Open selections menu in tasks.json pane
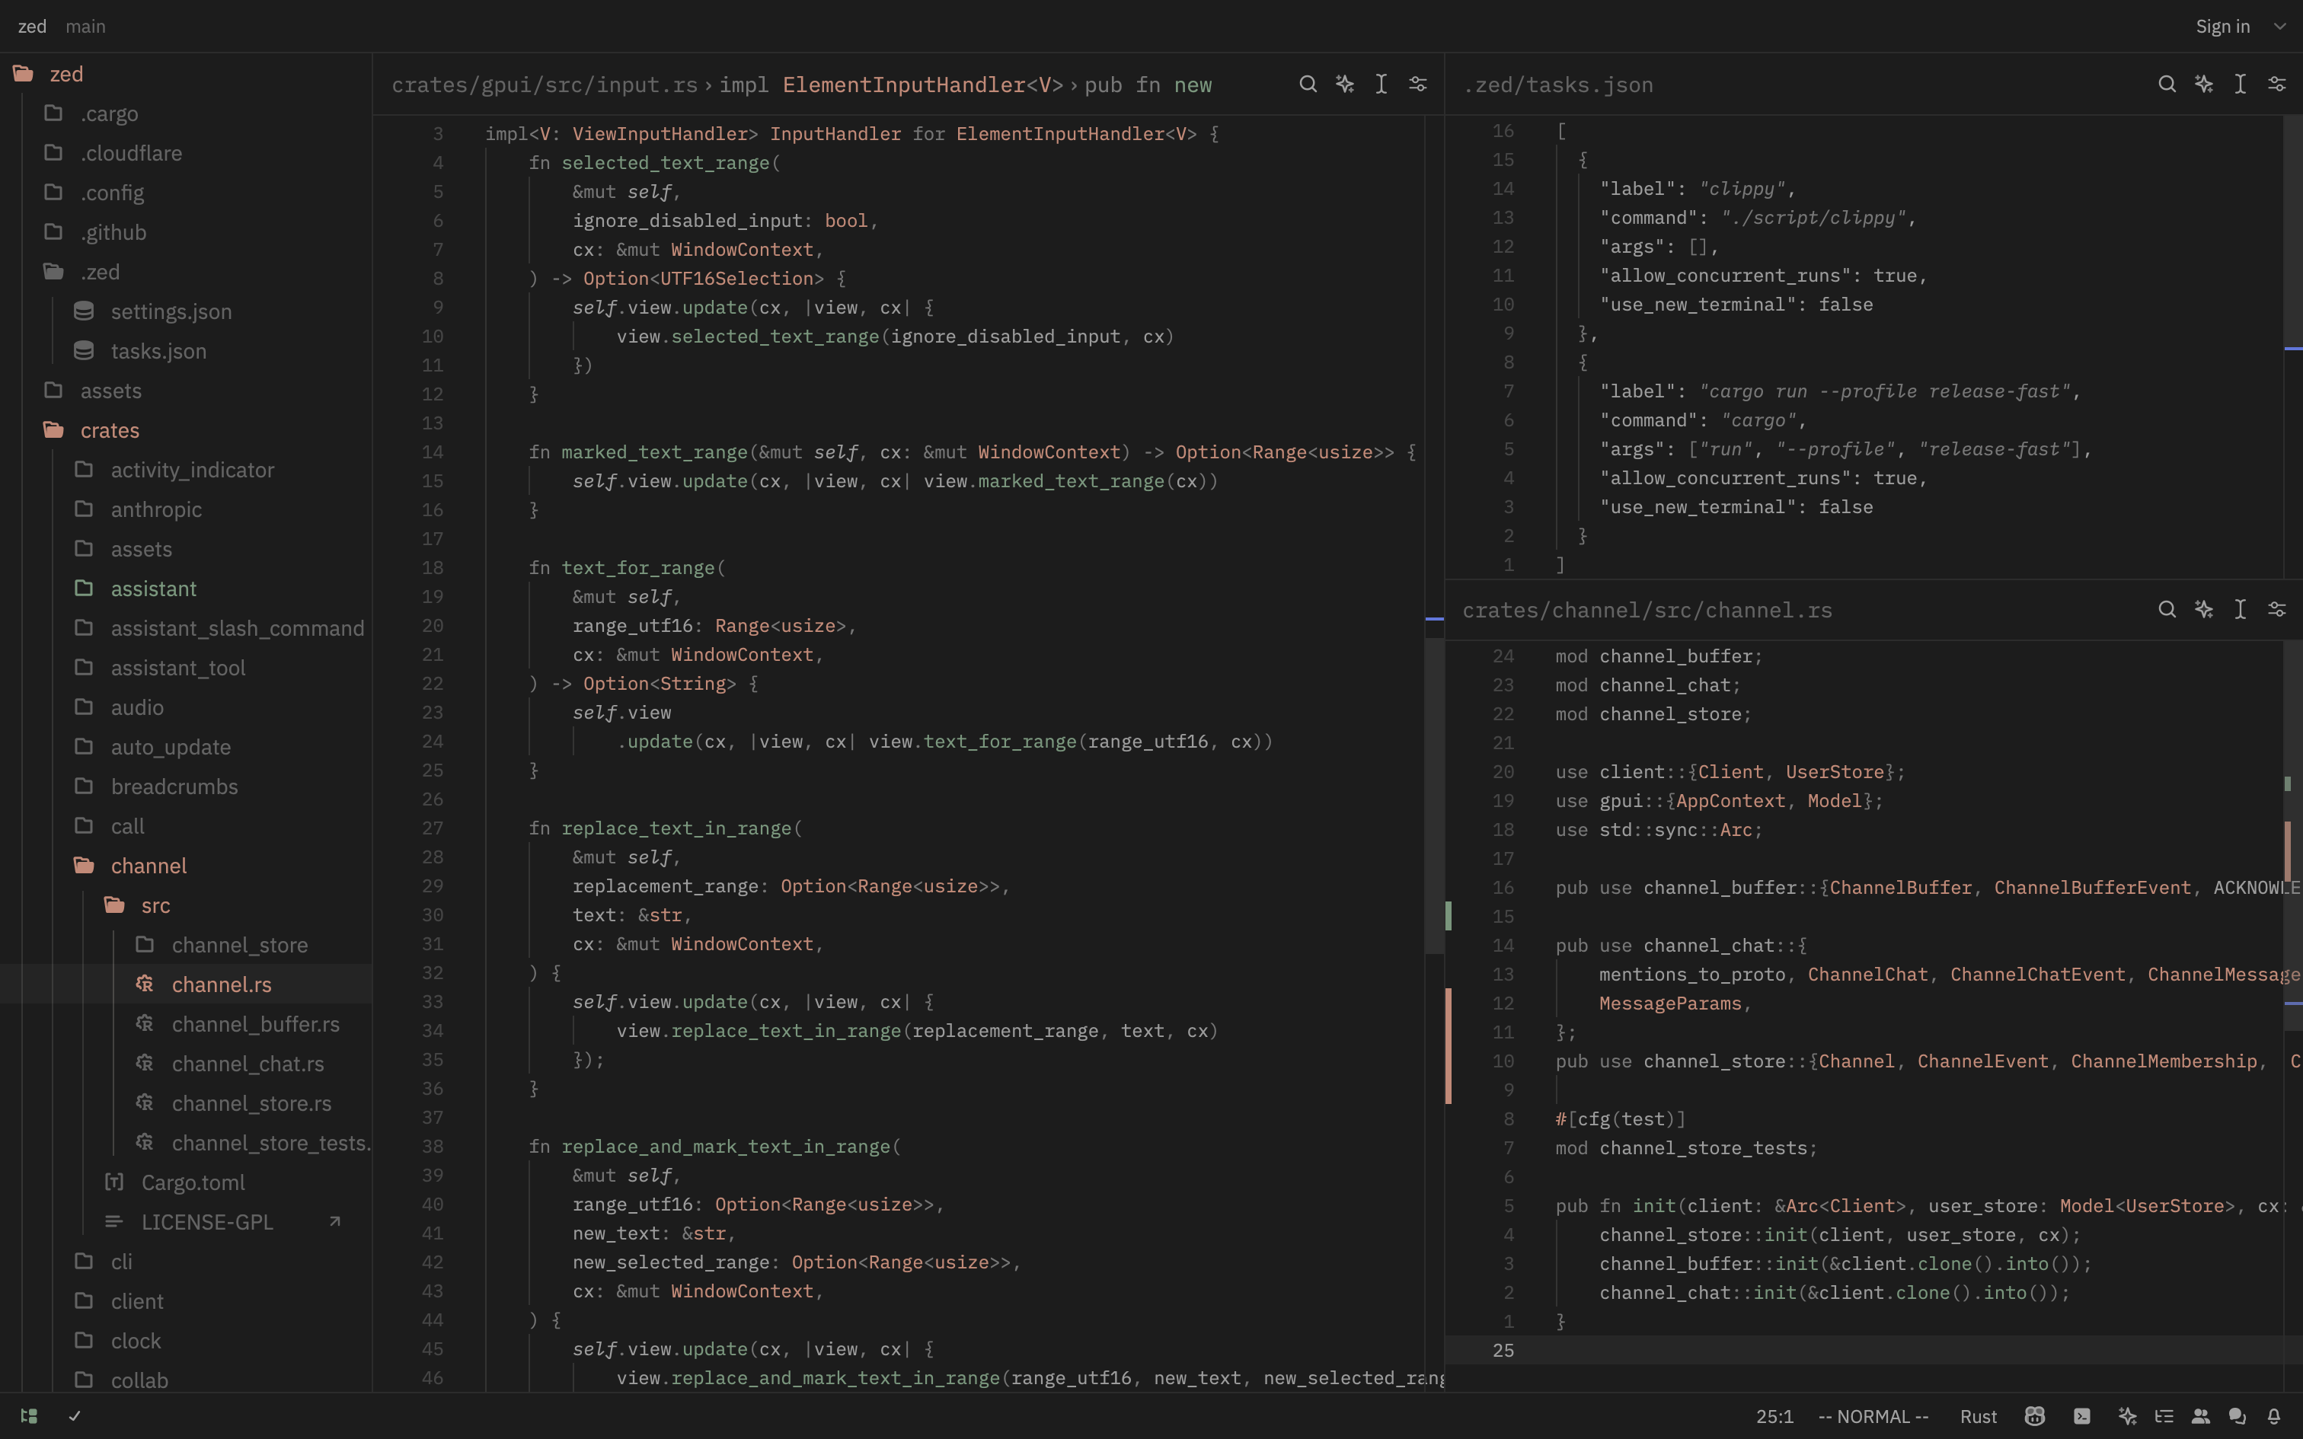The height and width of the screenshot is (1439, 2303). [x=2241, y=85]
